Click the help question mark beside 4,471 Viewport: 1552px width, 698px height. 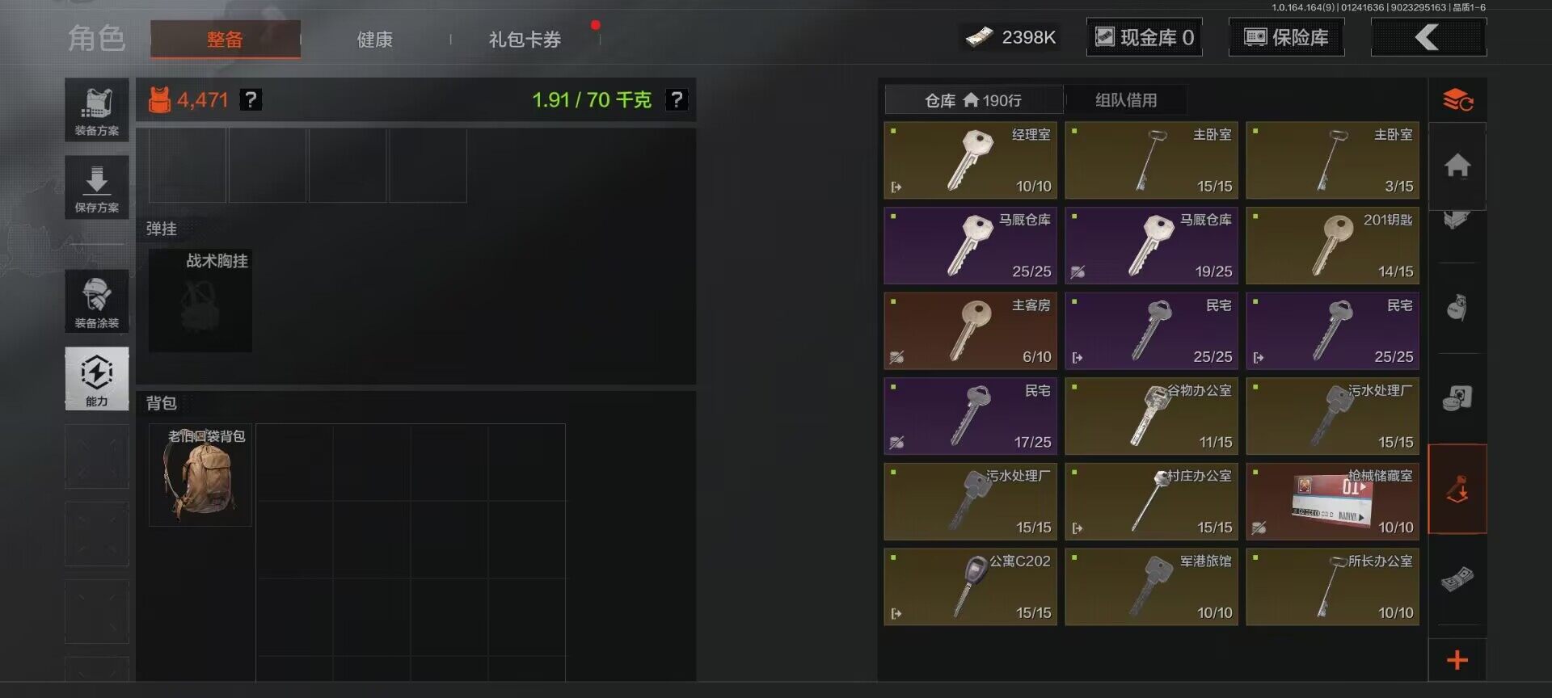(251, 99)
